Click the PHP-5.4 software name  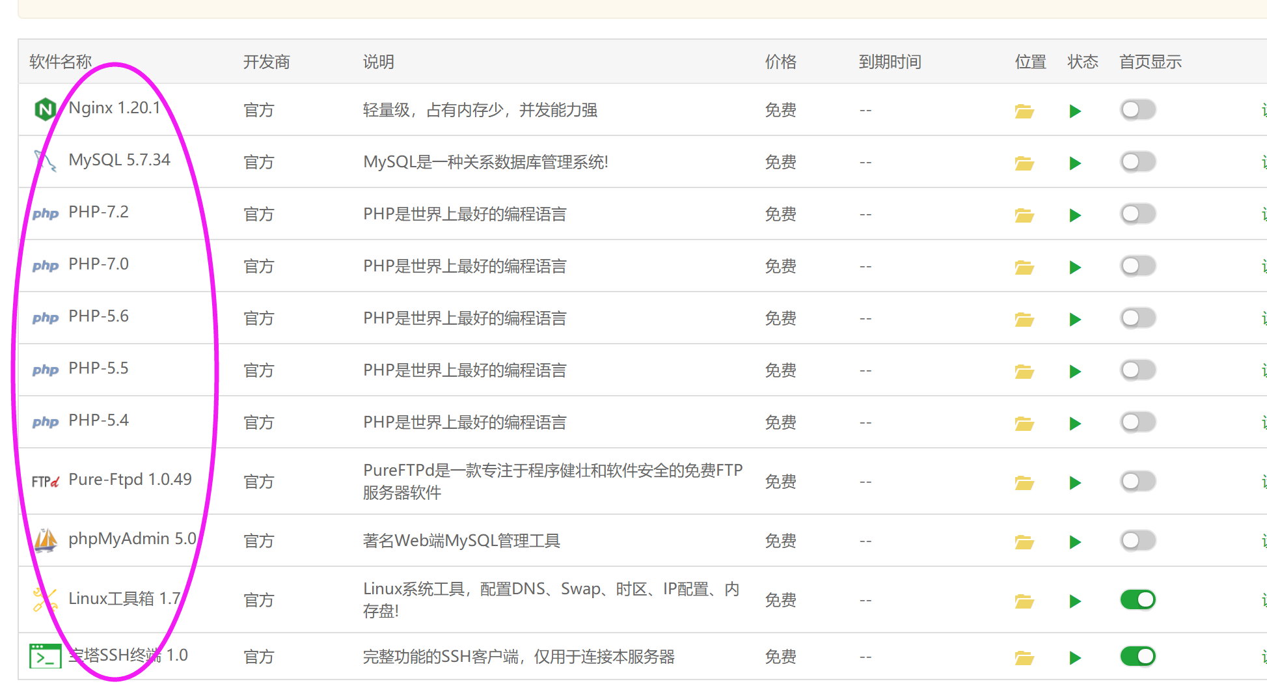tap(98, 421)
